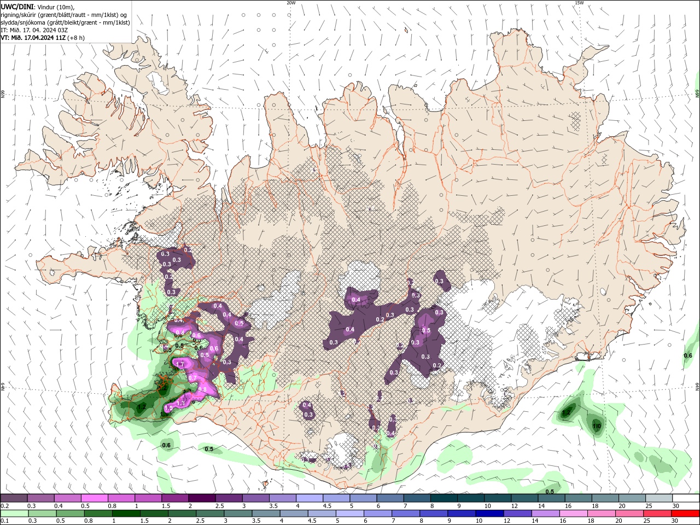Click the IT initial time '03Z' line
Image resolution: width=700 pixels, height=525 pixels.
(x=34, y=30)
